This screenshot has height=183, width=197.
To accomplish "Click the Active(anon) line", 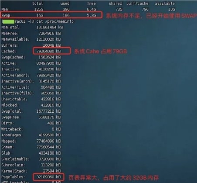I will tap(31, 75).
